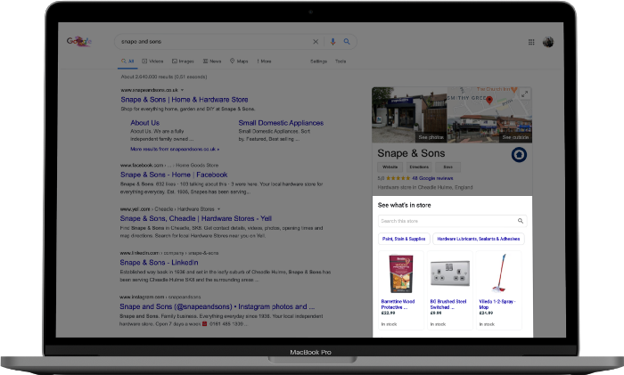Open the 48 Google reviews link

[x=432, y=178]
